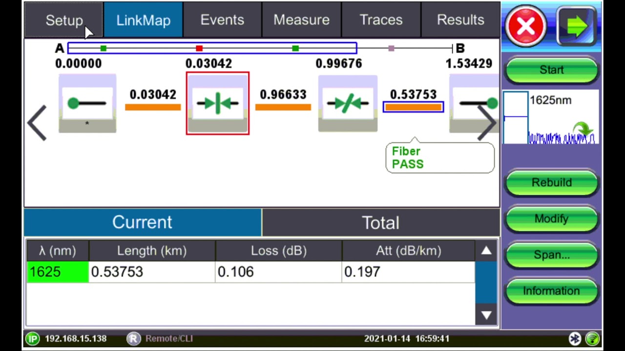Open the Span... settings
This screenshot has height=351, width=625.
[x=551, y=254]
